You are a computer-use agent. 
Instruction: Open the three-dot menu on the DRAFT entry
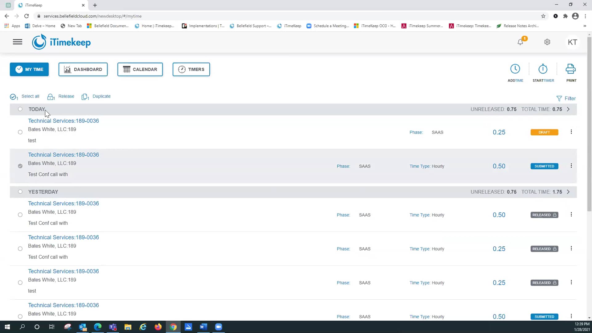[571, 132]
